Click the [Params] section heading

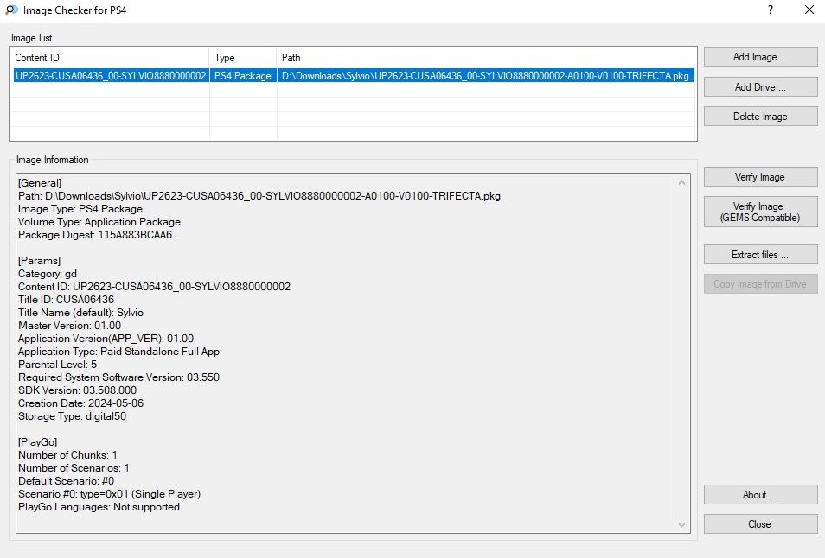tap(40, 261)
